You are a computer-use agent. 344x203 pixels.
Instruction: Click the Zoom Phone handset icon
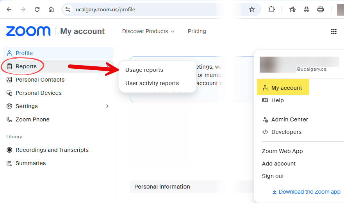point(9,119)
